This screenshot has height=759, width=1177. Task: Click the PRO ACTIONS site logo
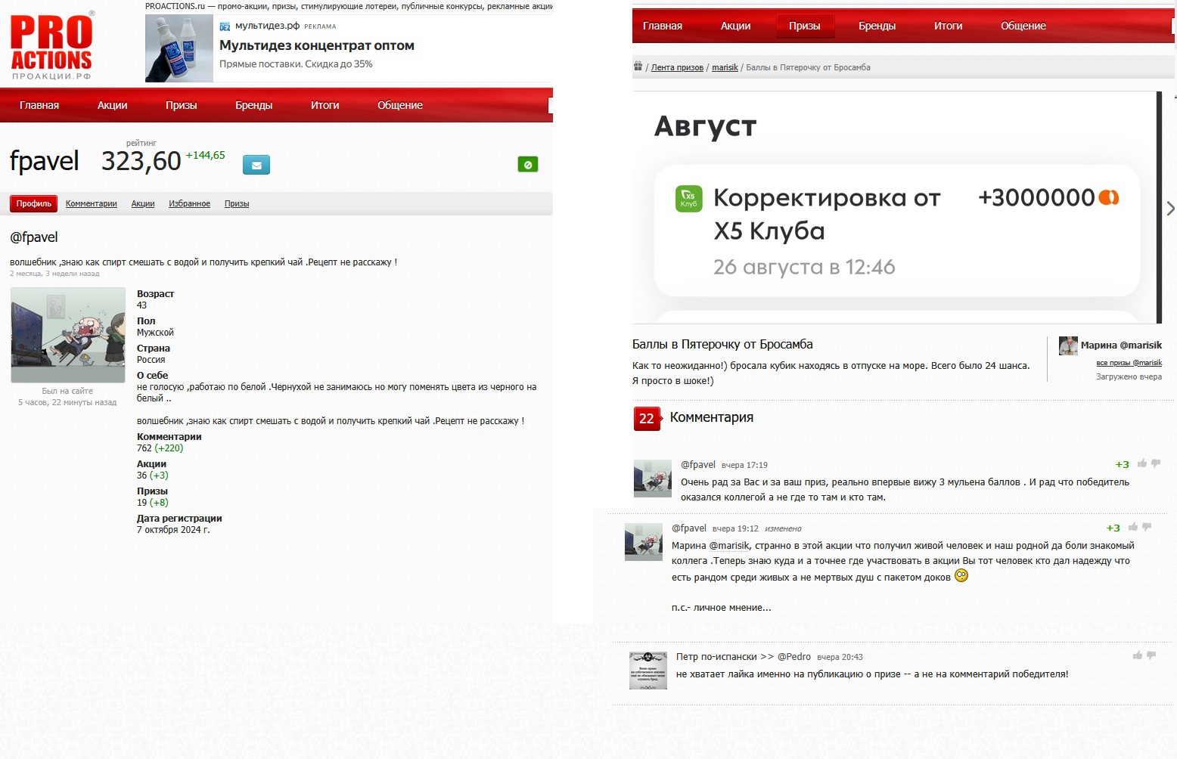tap(51, 45)
